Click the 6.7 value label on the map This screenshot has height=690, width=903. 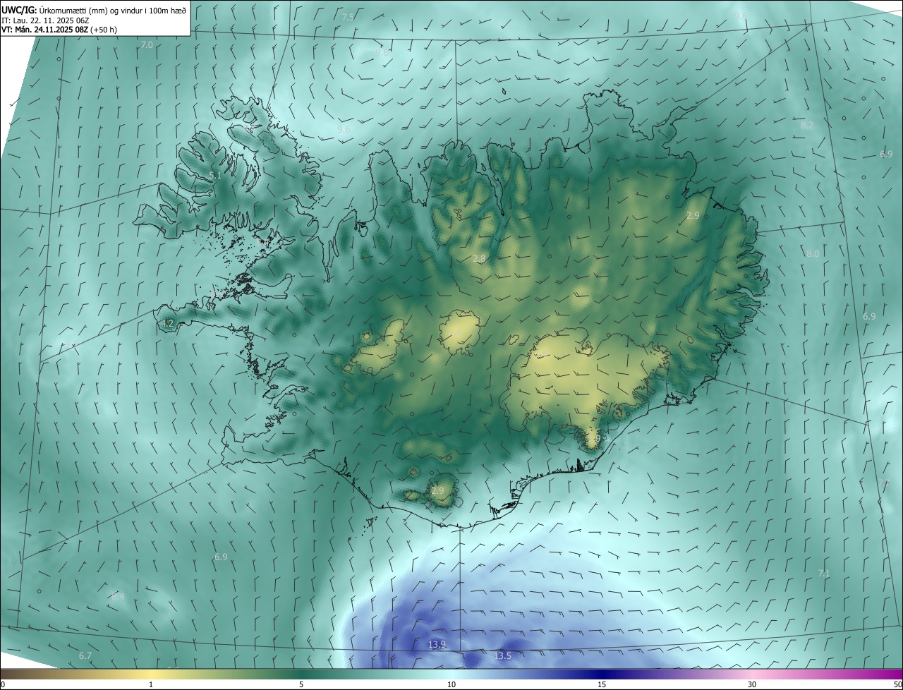(x=85, y=655)
